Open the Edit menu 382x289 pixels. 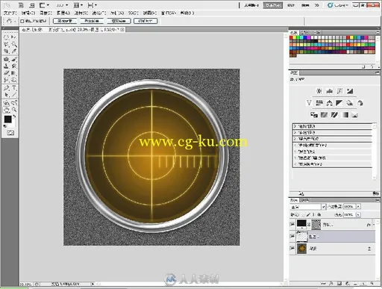[x=28, y=13]
